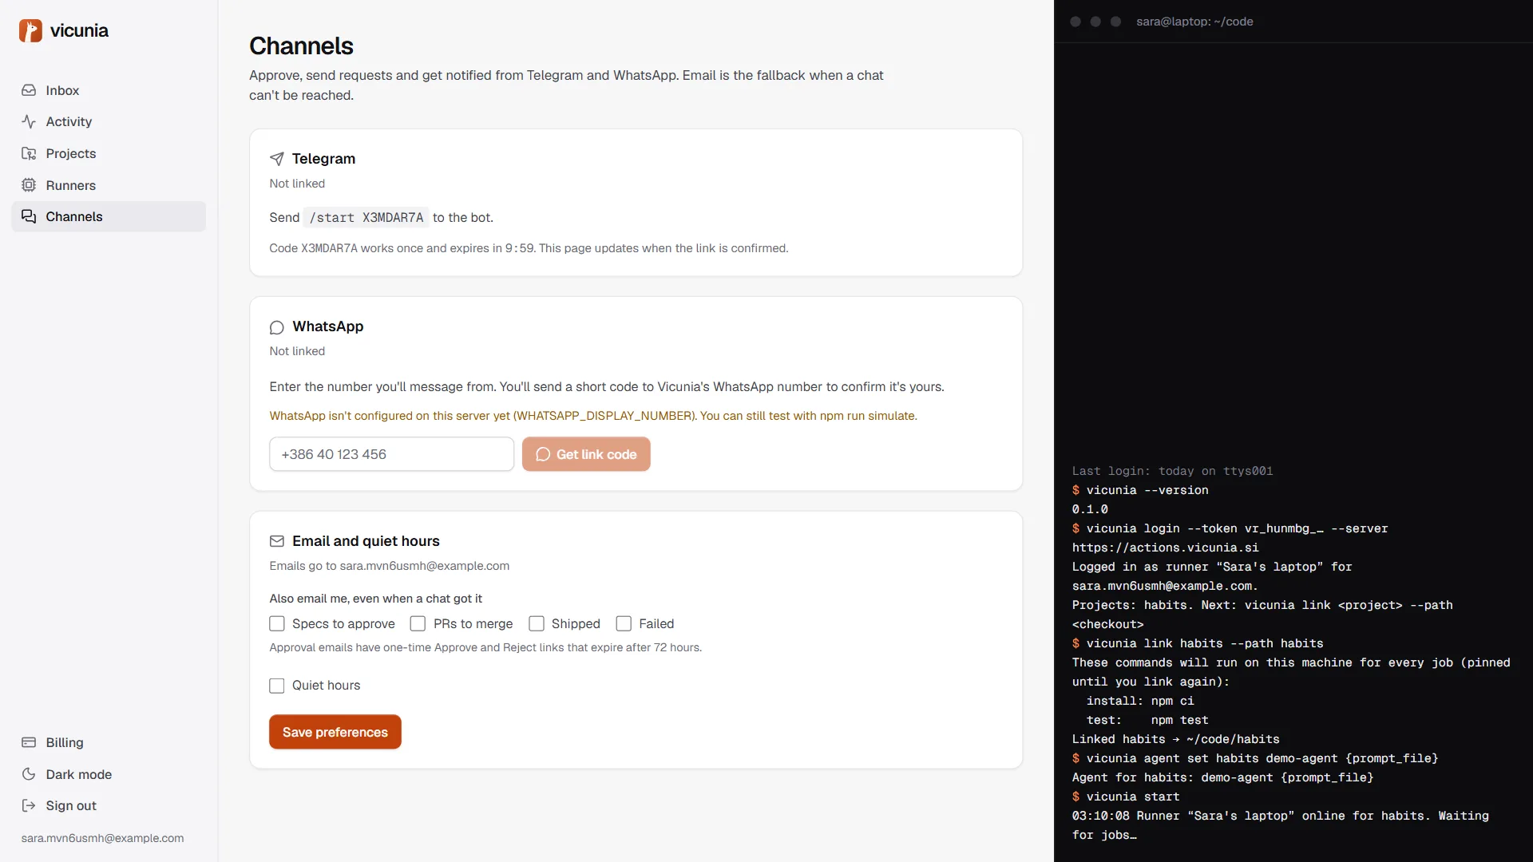Toggle Dark mode
The image size is (1533, 862).
point(109,774)
